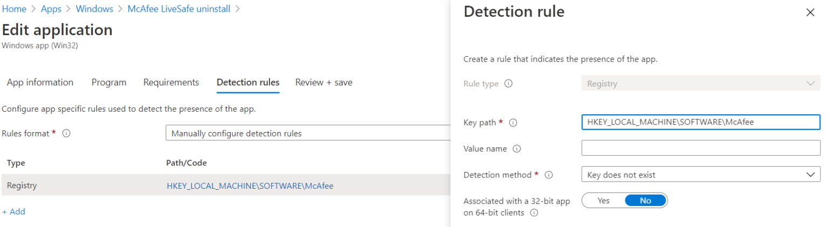Click info icon for 32-bit app setting

[x=534, y=213]
